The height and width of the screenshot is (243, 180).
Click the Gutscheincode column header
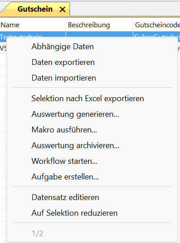pos(157,25)
